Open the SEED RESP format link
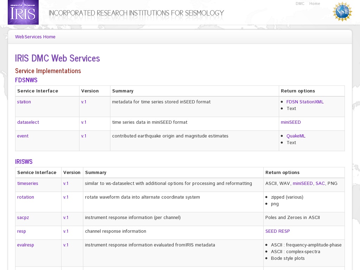360x270 pixels. pos(277,231)
